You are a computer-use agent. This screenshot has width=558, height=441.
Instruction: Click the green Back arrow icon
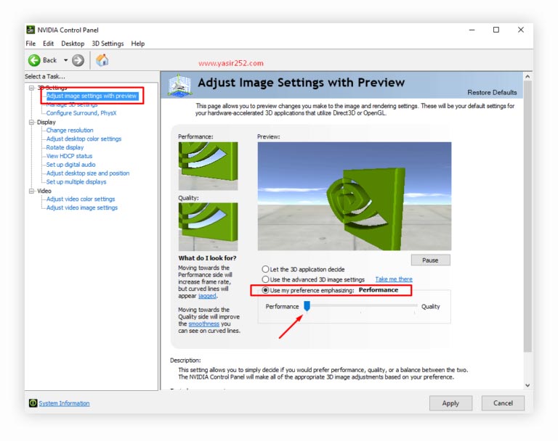point(34,60)
